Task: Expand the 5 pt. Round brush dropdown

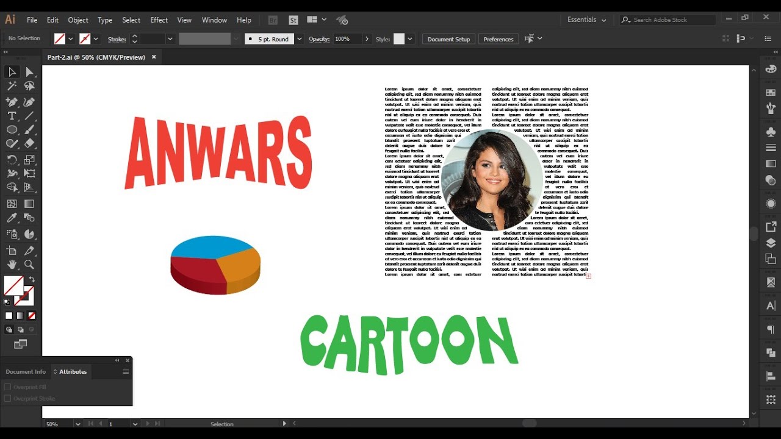Action: pyautogui.click(x=299, y=39)
